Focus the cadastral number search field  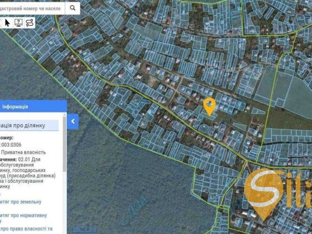tap(32, 8)
